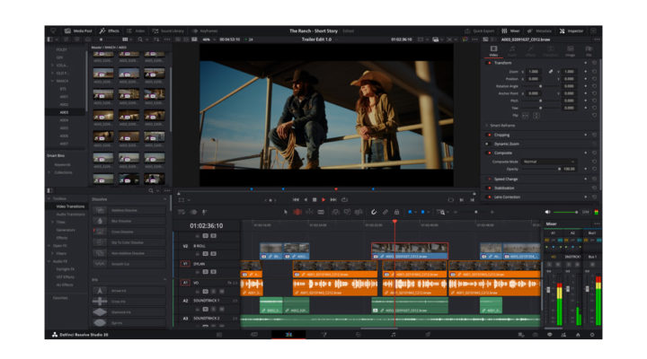Toggle the Composite enable switch
The height and width of the screenshot is (359, 647).
[490, 153]
